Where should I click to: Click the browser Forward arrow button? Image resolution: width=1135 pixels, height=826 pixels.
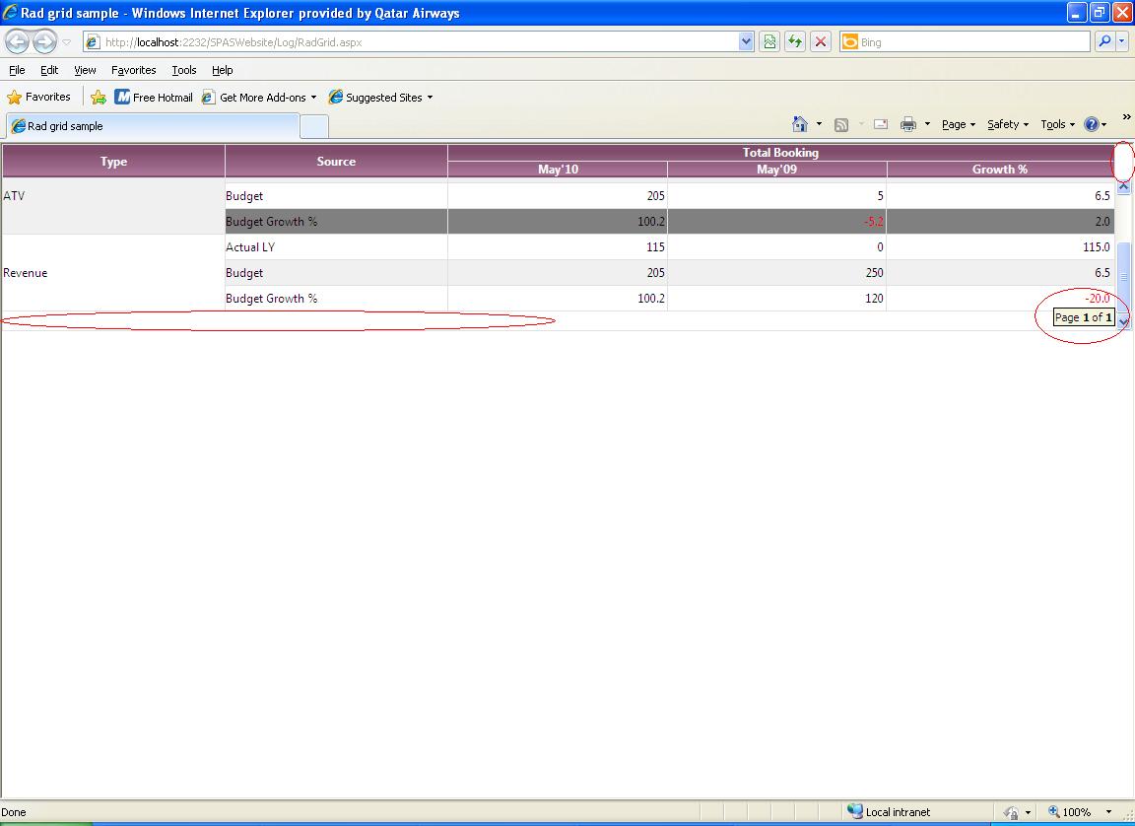(45, 42)
